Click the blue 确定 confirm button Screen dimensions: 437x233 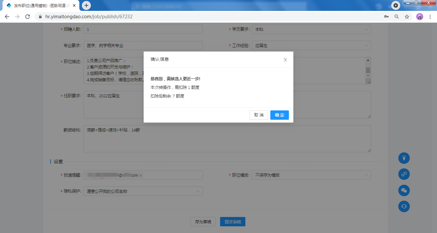279,115
